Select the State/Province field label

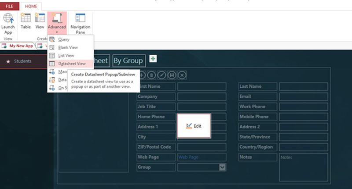tap(258, 137)
